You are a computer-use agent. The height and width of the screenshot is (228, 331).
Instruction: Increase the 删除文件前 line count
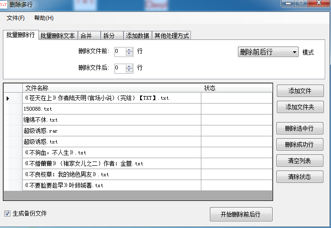coord(129,50)
